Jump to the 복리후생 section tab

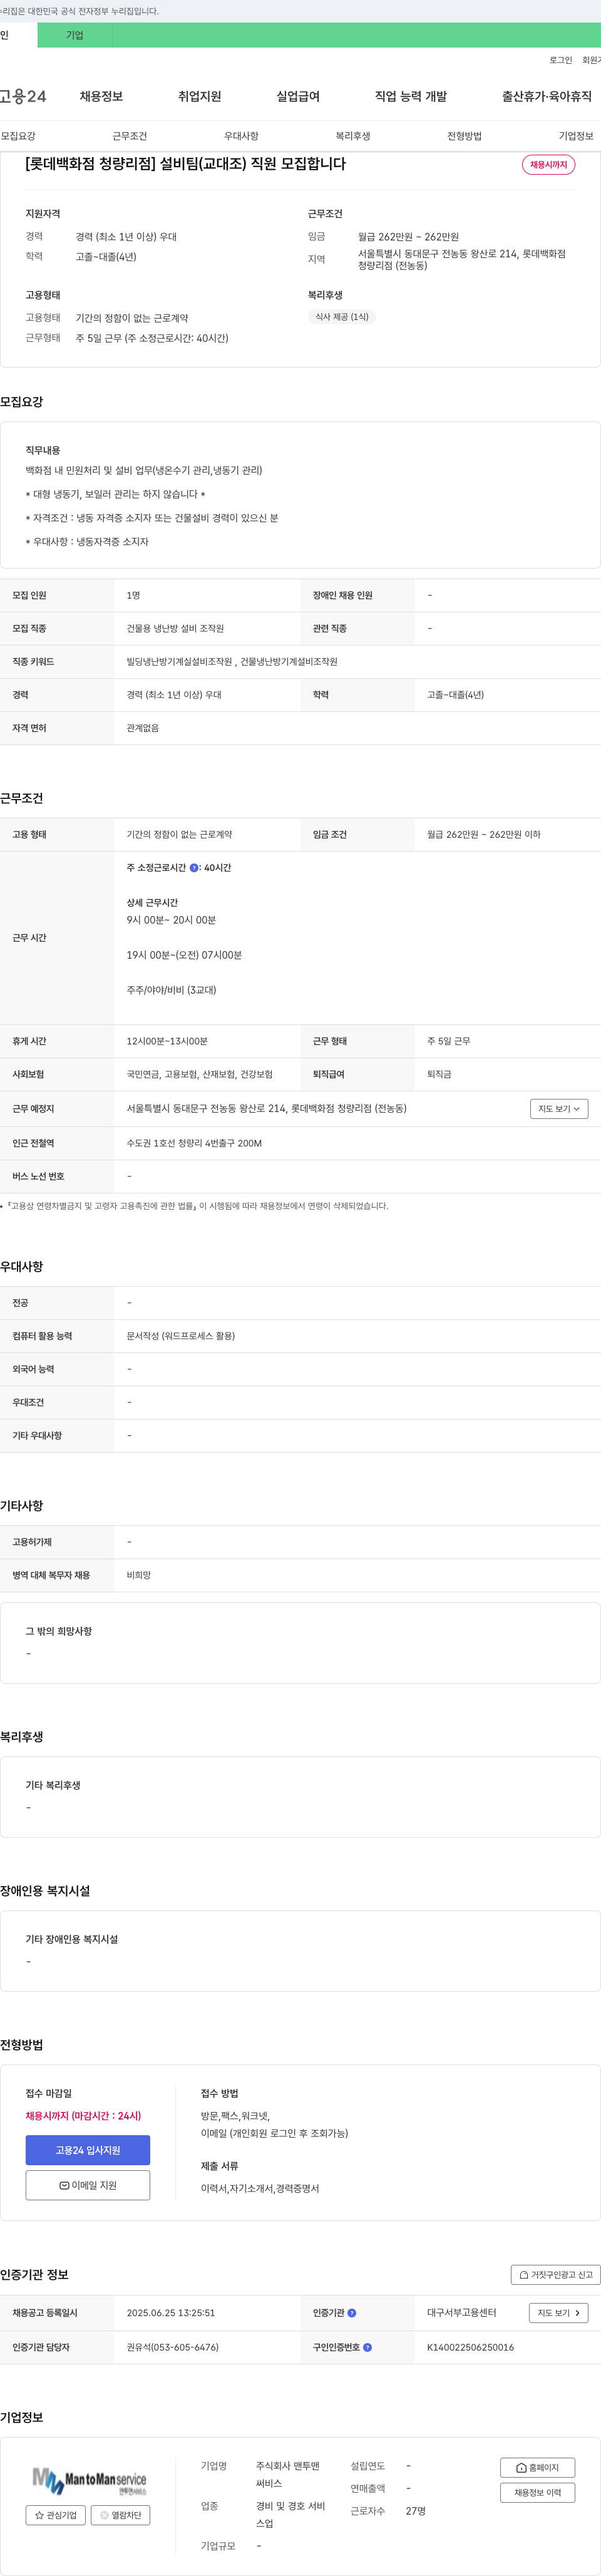[x=353, y=136]
